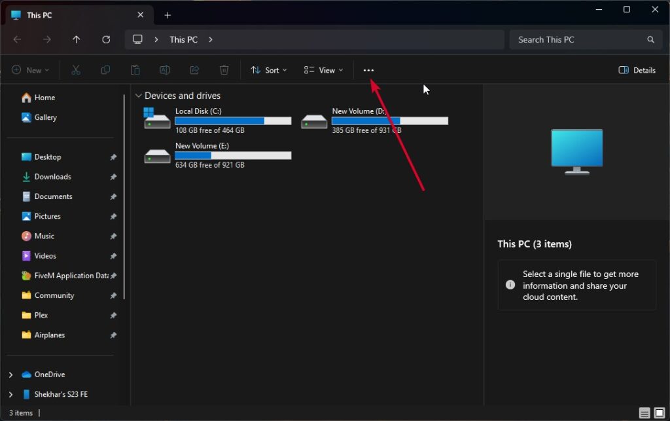This screenshot has width=670, height=421.
Task: Click the Share icon in toolbar
Action: click(x=194, y=70)
